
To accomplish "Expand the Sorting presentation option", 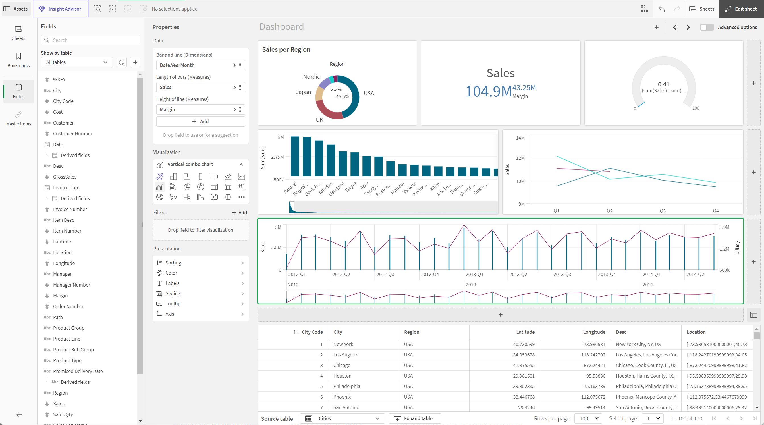I will tap(201, 263).
